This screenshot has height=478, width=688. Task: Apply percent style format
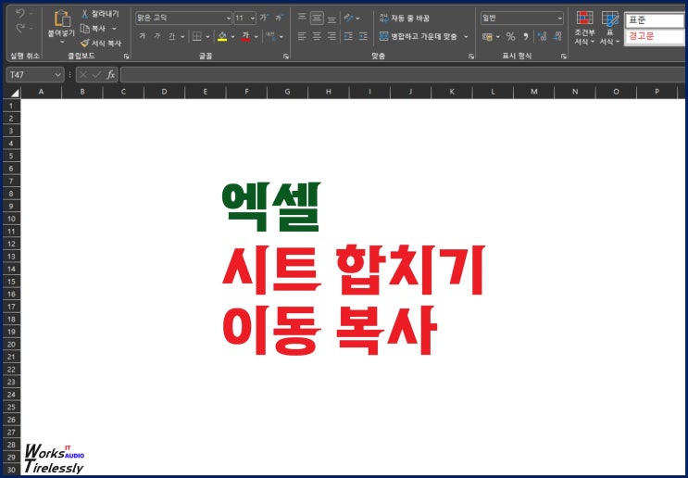pos(510,36)
